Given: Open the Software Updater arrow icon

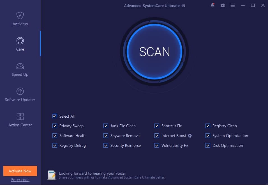Looking at the screenshot, I should point(20,91).
